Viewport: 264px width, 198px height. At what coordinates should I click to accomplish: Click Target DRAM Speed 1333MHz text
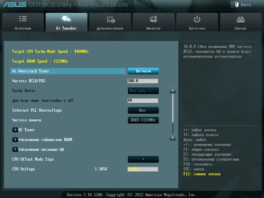coord(40,61)
